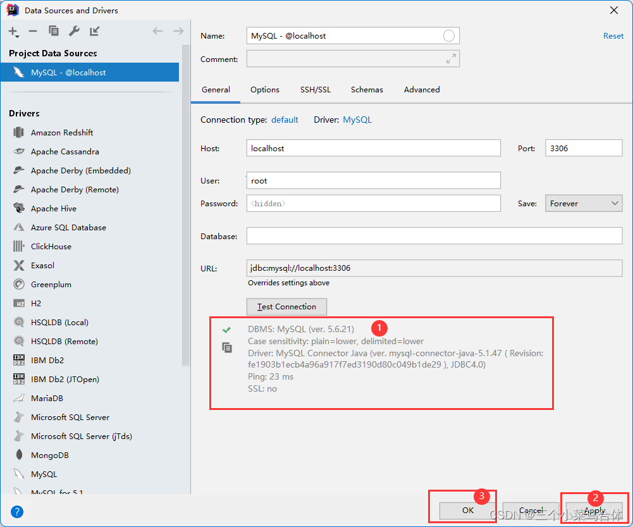Add a new data source with plus icon
The width and height of the screenshot is (633, 527).
pos(13,32)
